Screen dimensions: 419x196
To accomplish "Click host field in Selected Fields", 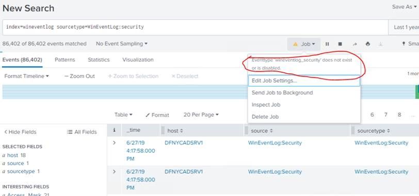I will pyautogui.click(x=12, y=155).
